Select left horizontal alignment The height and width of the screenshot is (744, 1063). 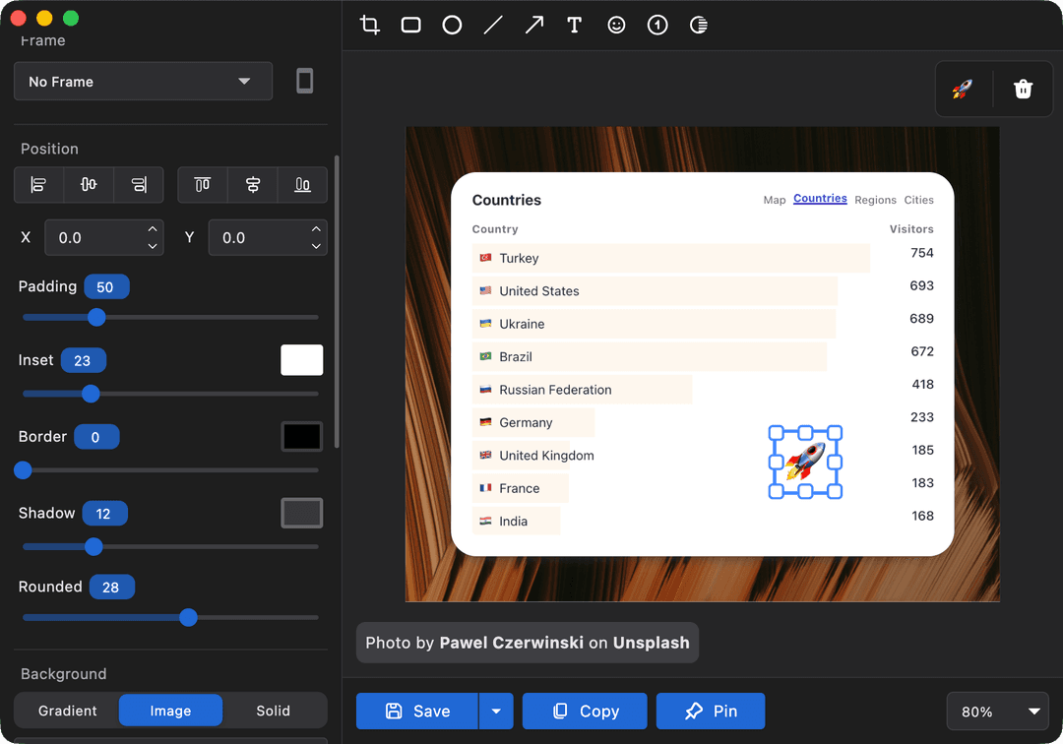(x=37, y=185)
